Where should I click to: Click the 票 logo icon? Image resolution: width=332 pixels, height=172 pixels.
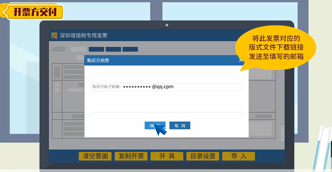click(54, 35)
